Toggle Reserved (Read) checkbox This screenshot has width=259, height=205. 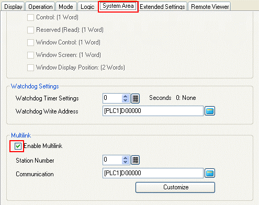point(30,30)
